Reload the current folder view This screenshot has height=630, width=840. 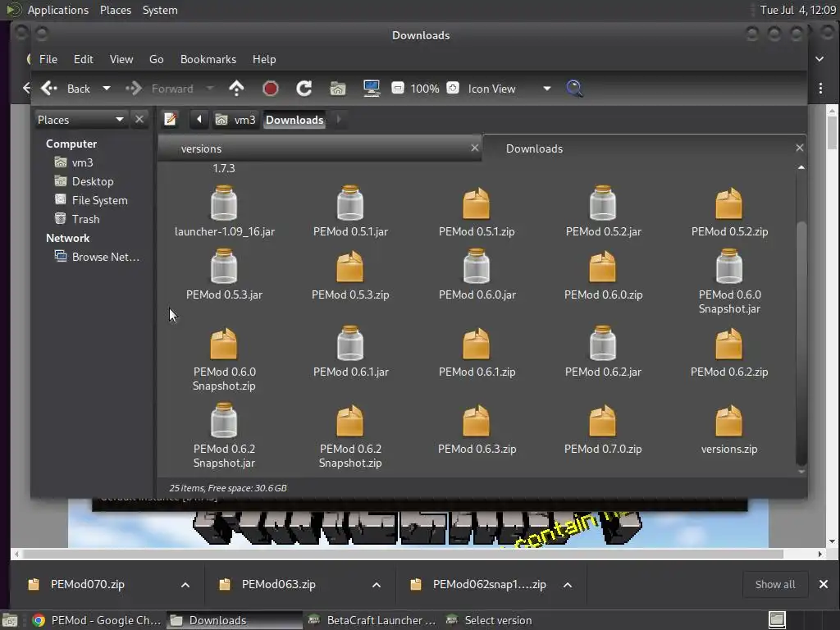[304, 89]
